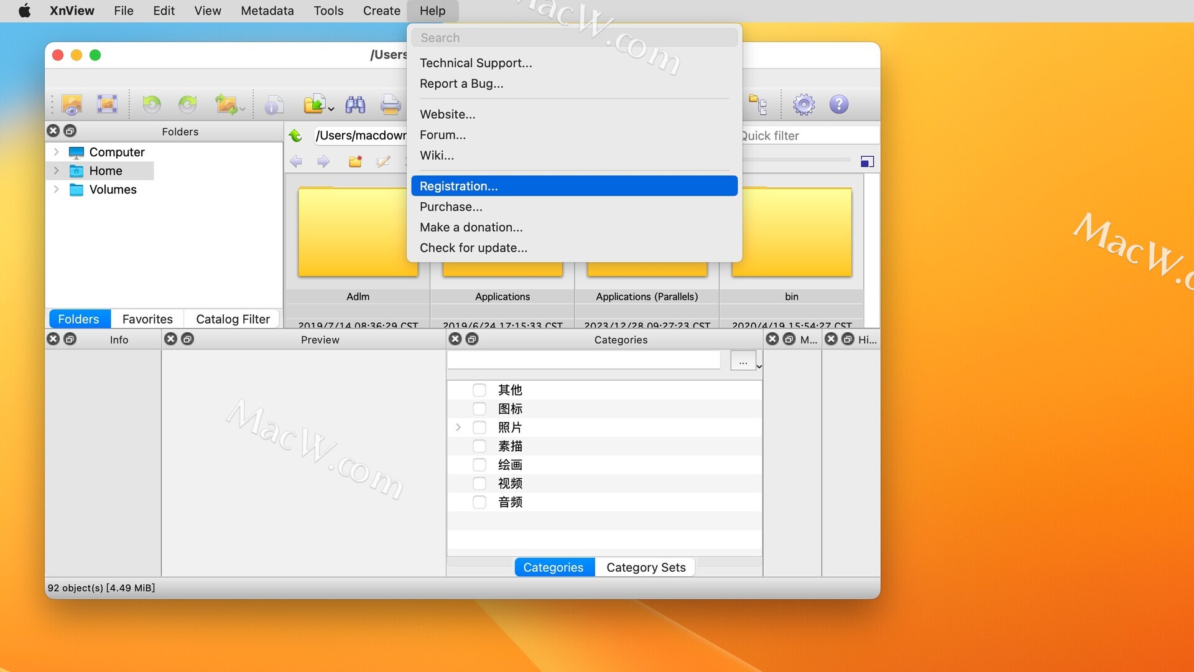Click the blue thumbnail size square icon
The width and height of the screenshot is (1194, 672).
pyautogui.click(x=868, y=162)
